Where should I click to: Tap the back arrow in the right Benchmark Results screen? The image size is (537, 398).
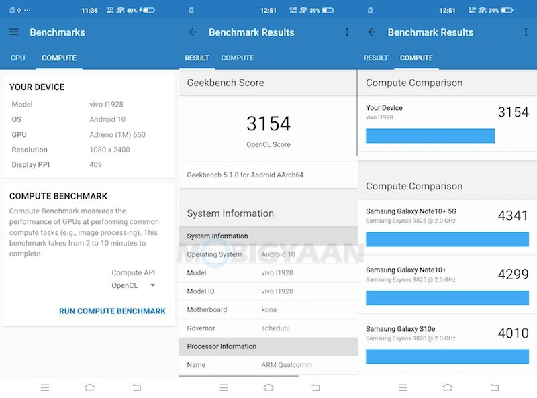(372, 32)
